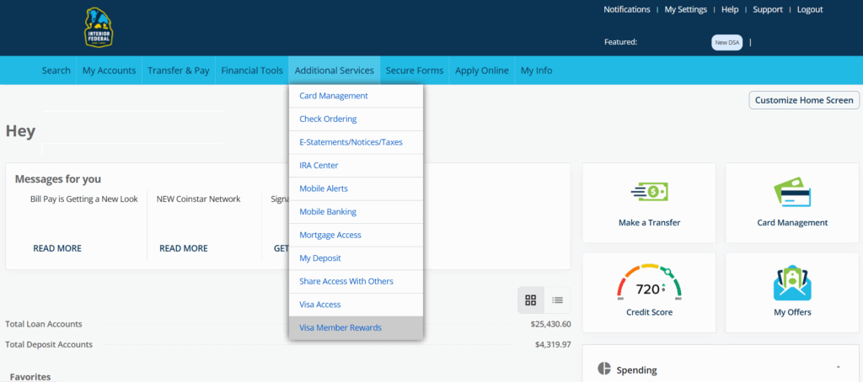
Task: Open the Card Management tile icon
Action: tap(791, 192)
